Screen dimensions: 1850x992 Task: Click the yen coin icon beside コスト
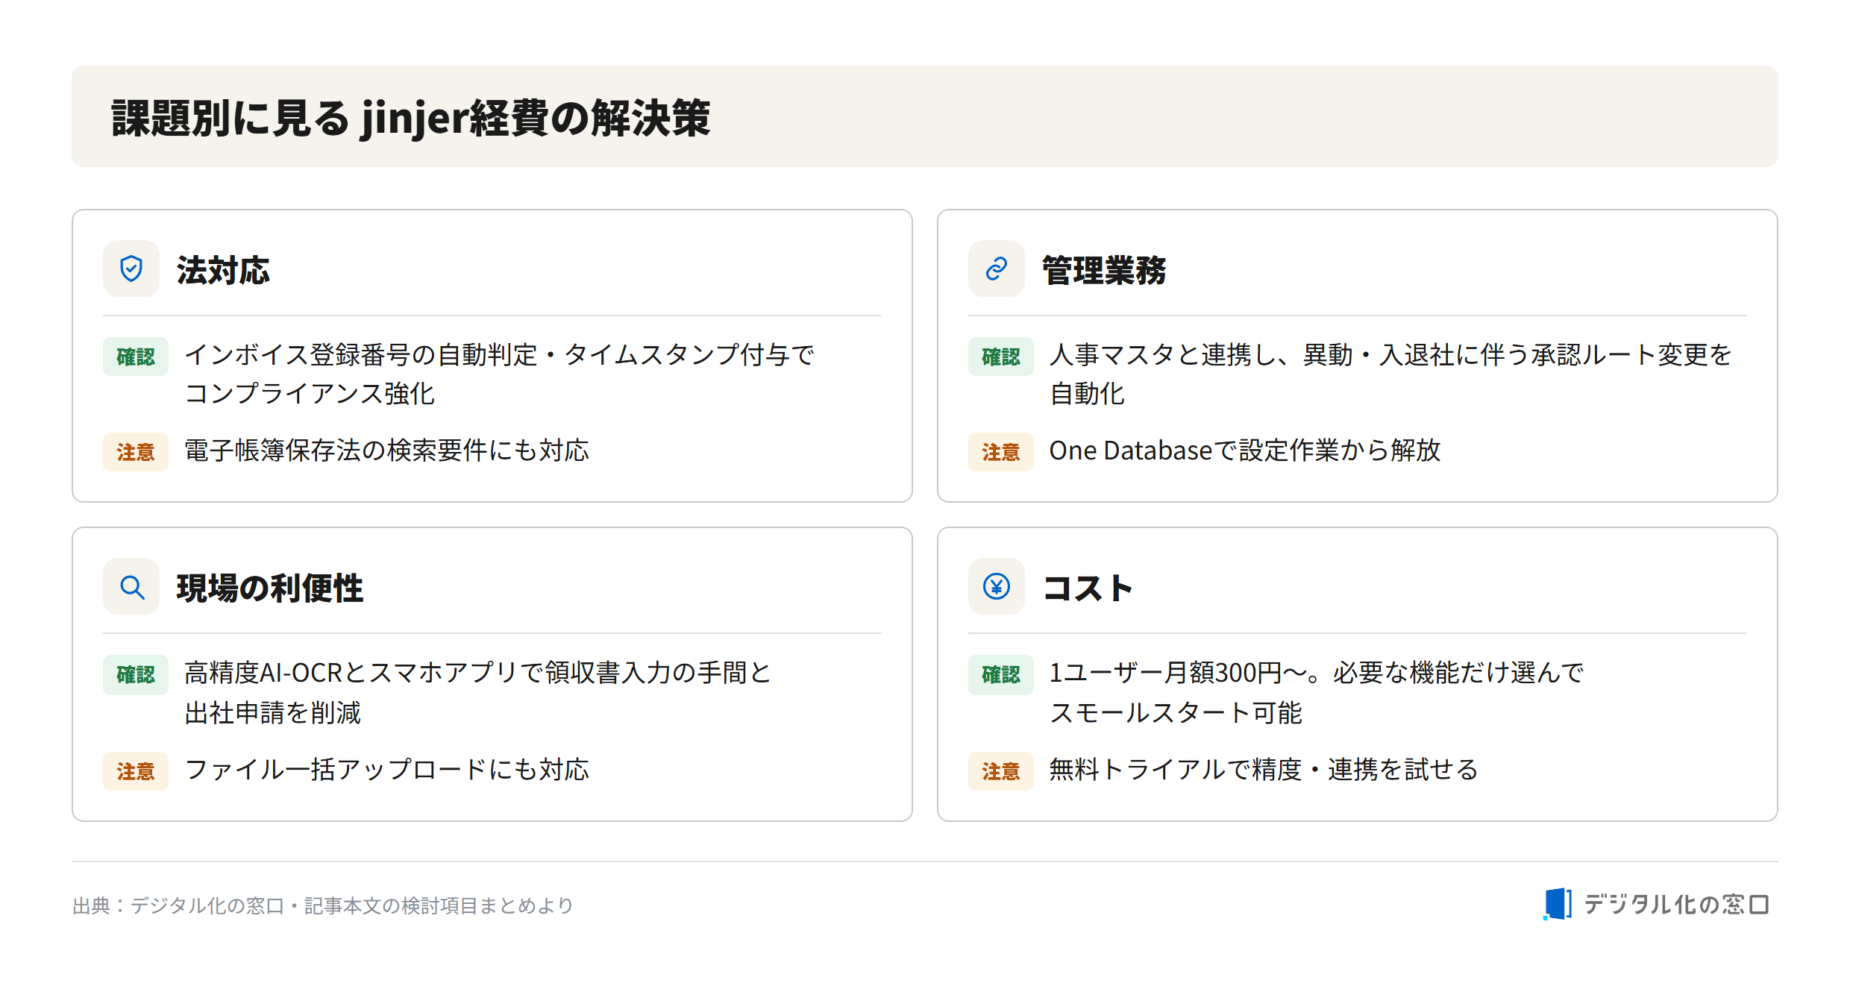click(x=997, y=587)
